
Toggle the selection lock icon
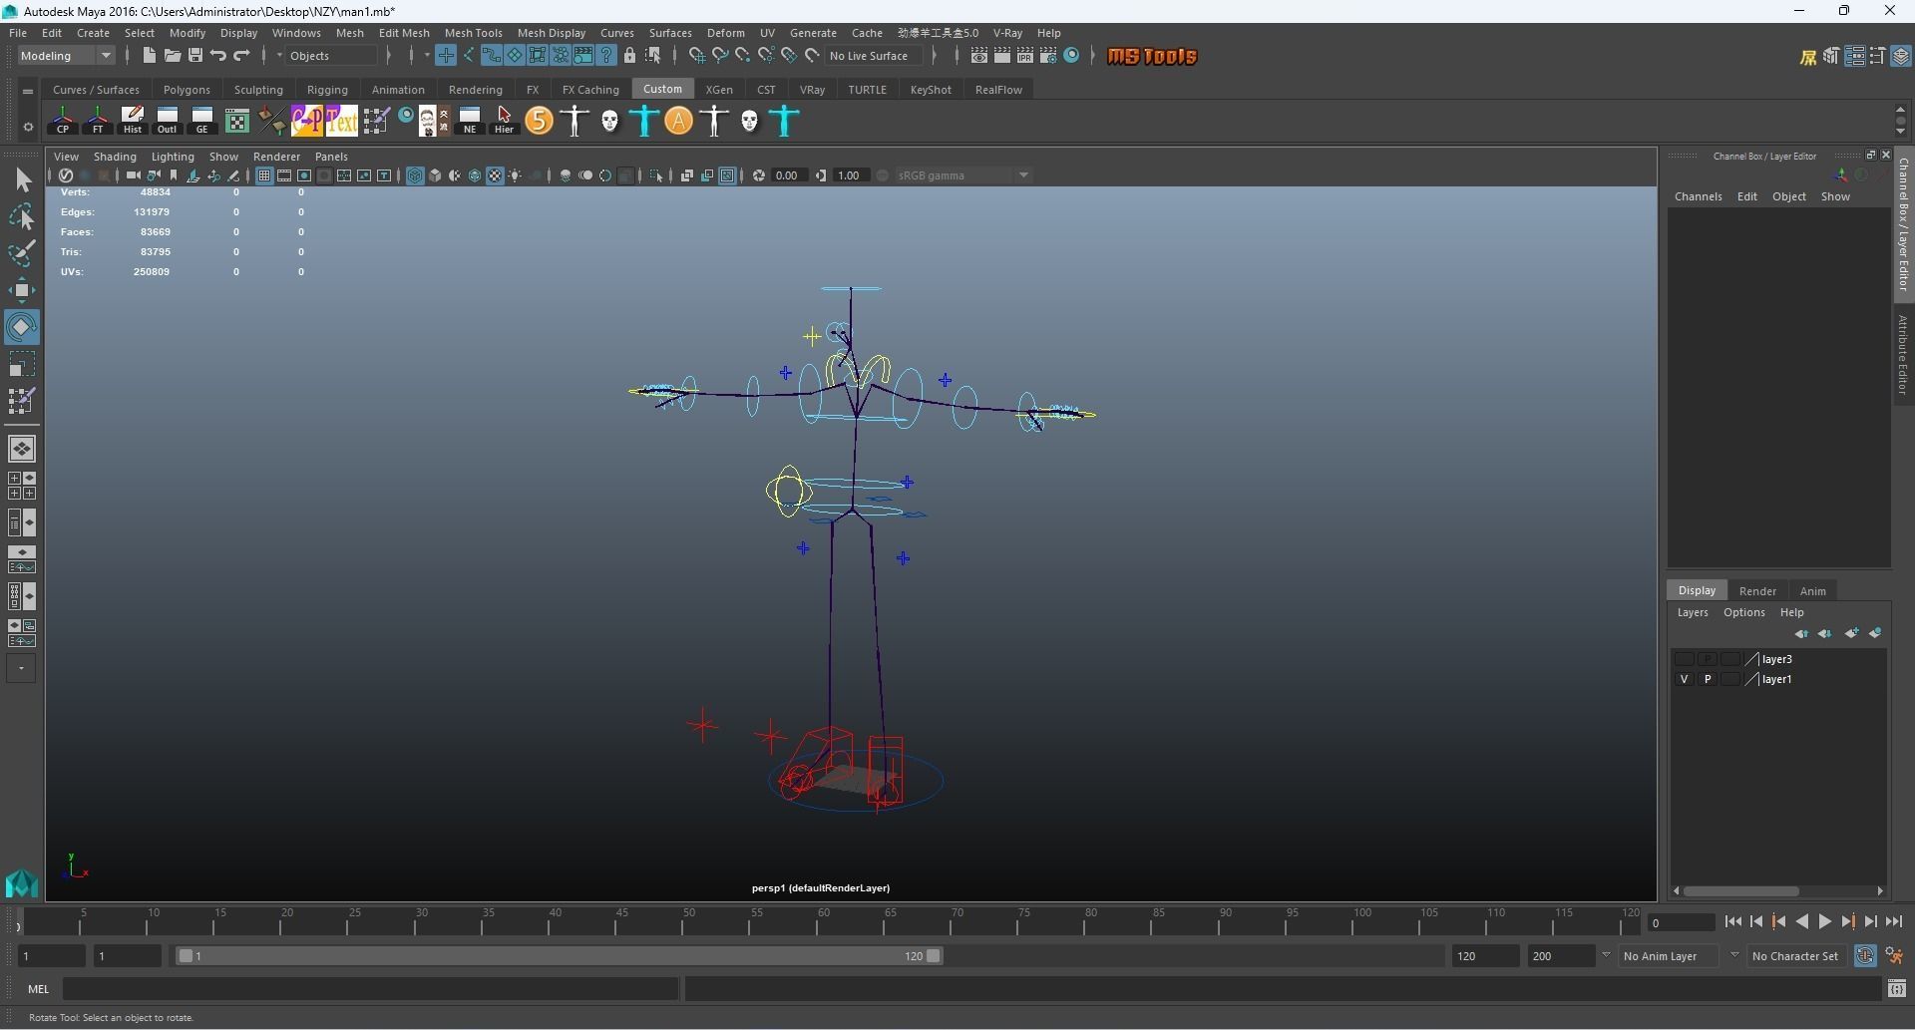click(x=630, y=56)
